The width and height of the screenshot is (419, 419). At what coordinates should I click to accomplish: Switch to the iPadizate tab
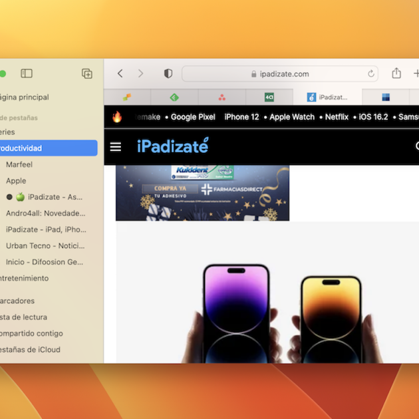tap(327, 97)
